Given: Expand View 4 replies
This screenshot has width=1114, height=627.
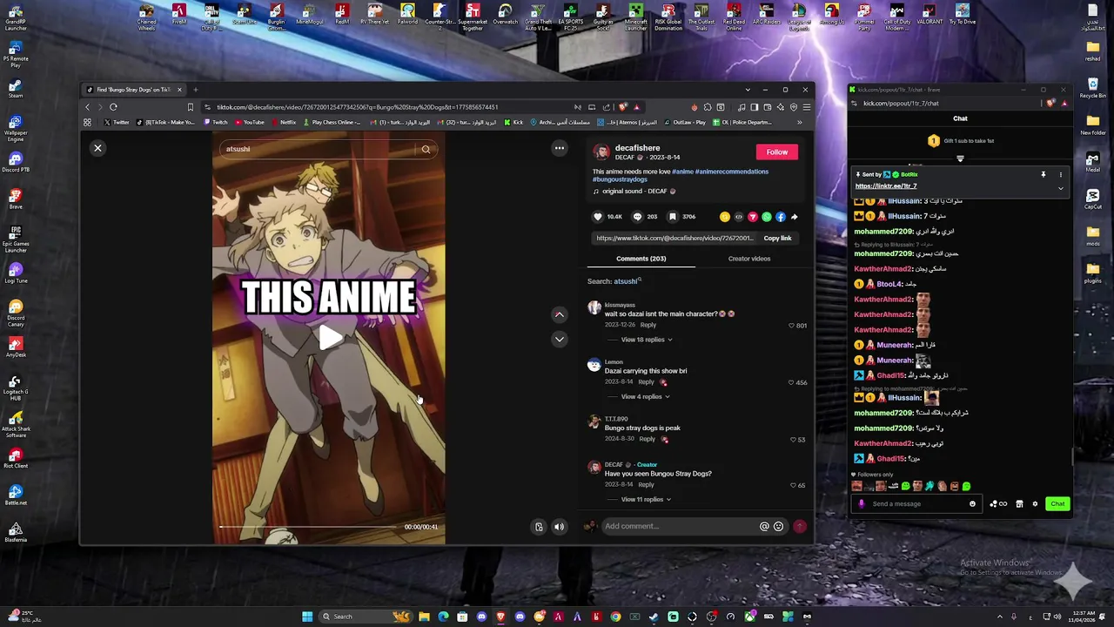Looking at the screenshot, I should pyautogui.click(x=645, y=397).
